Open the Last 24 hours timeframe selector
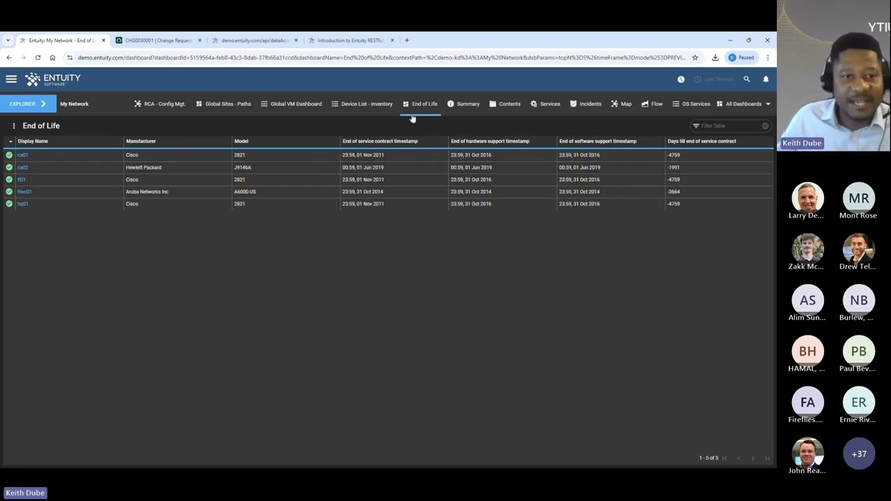This screenshot has width=891, height=501. (714, 79)
